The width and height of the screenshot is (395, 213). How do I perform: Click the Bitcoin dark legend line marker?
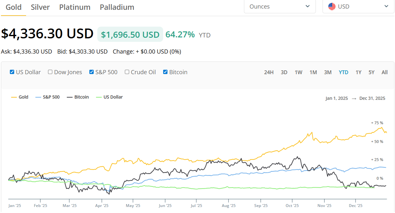(x=69, y=97)
